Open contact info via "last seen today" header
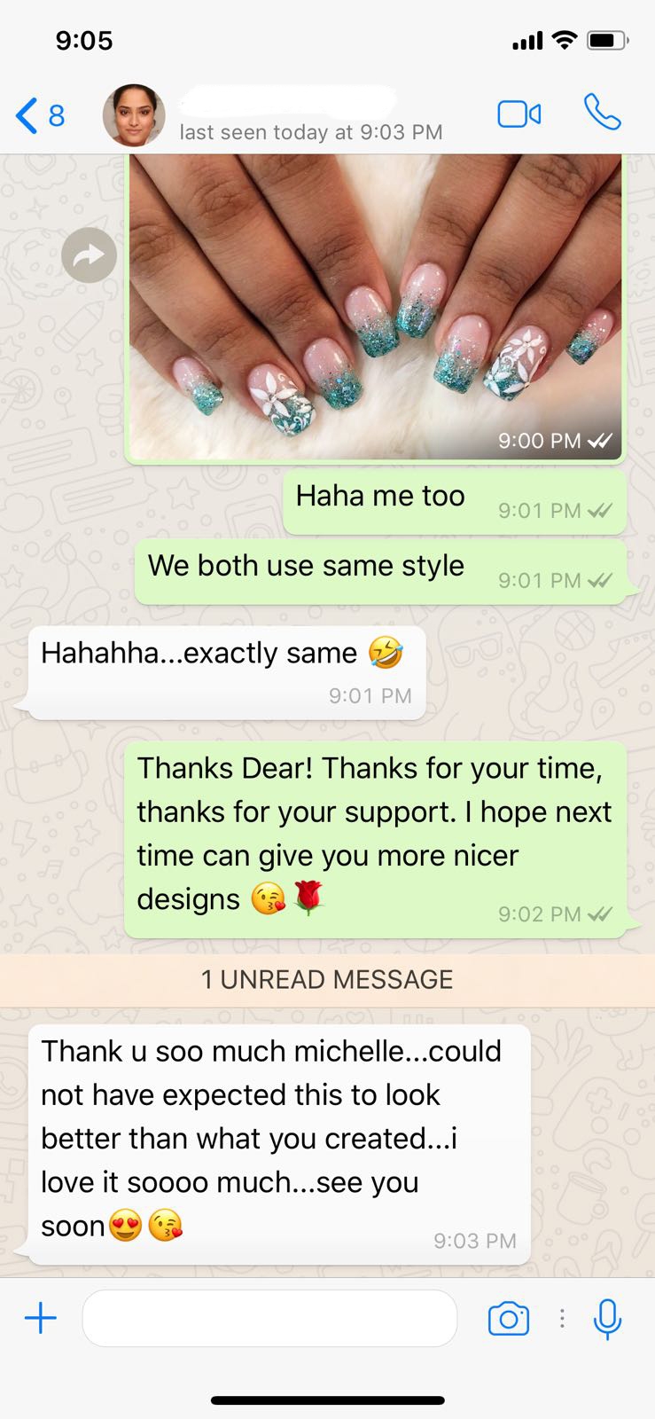This screenshot has height=1419, width=655. point(310,132)
